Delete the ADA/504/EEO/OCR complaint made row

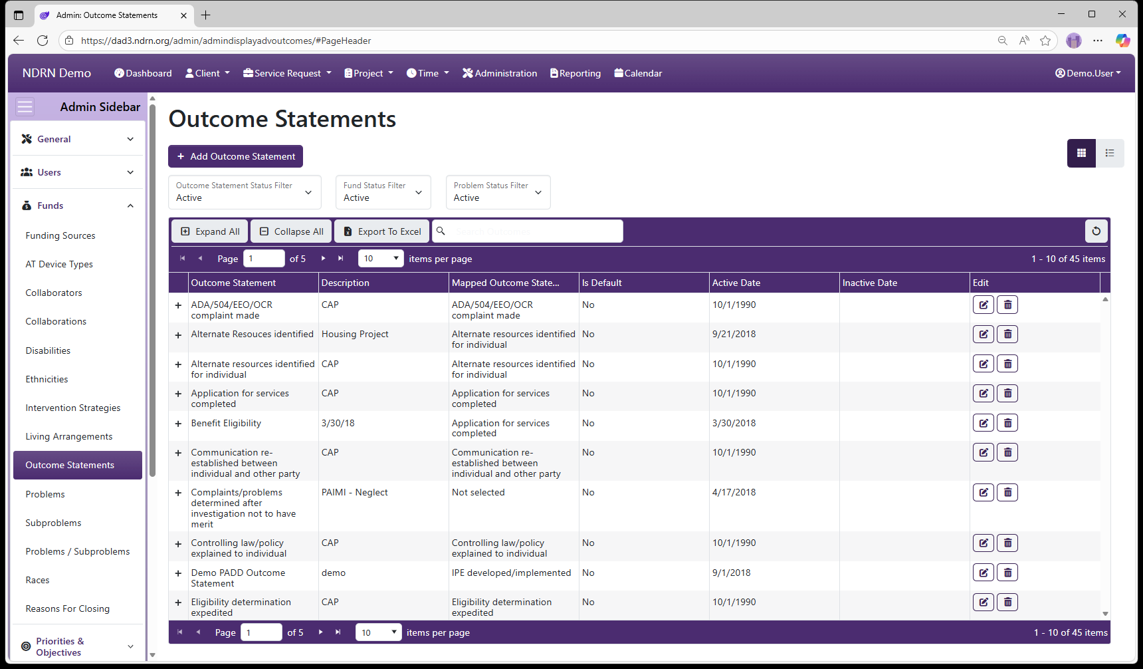click(x=1007, y=305)
